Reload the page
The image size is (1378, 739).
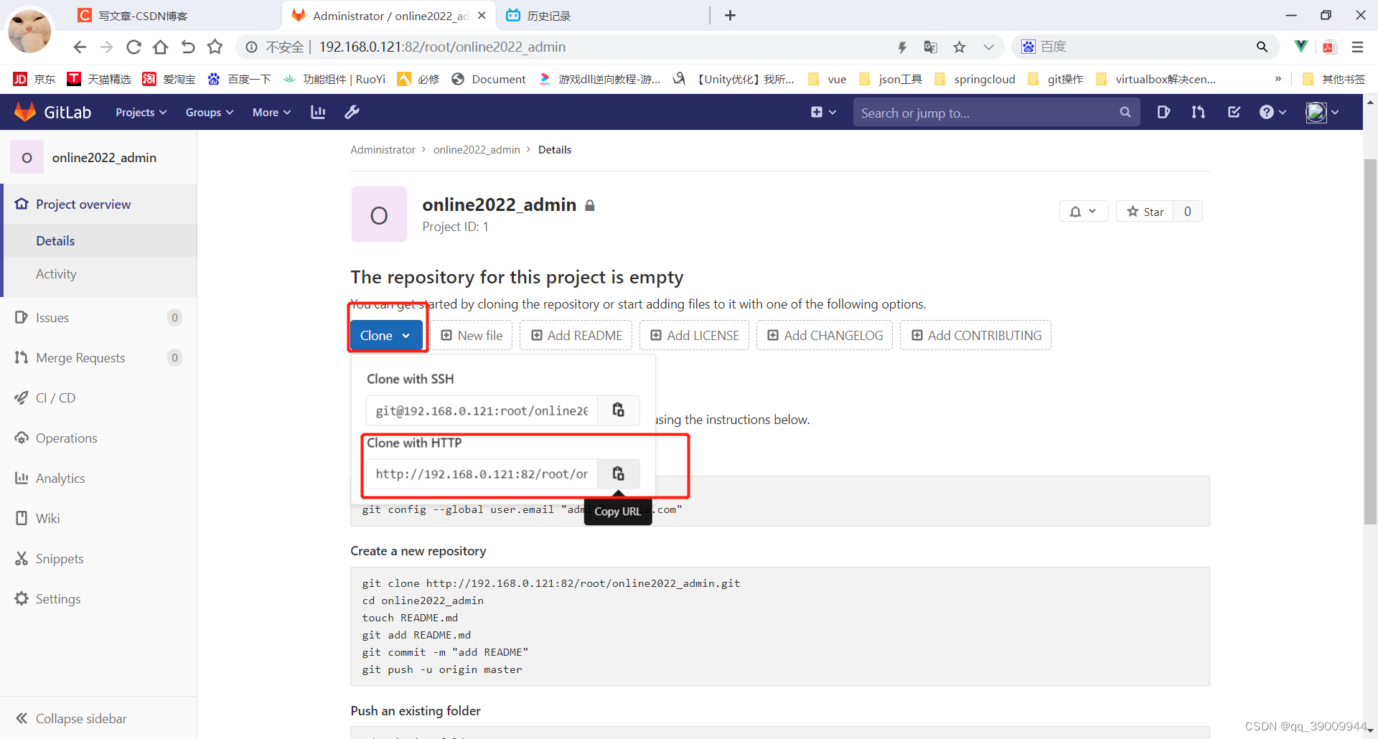point(133,47)
